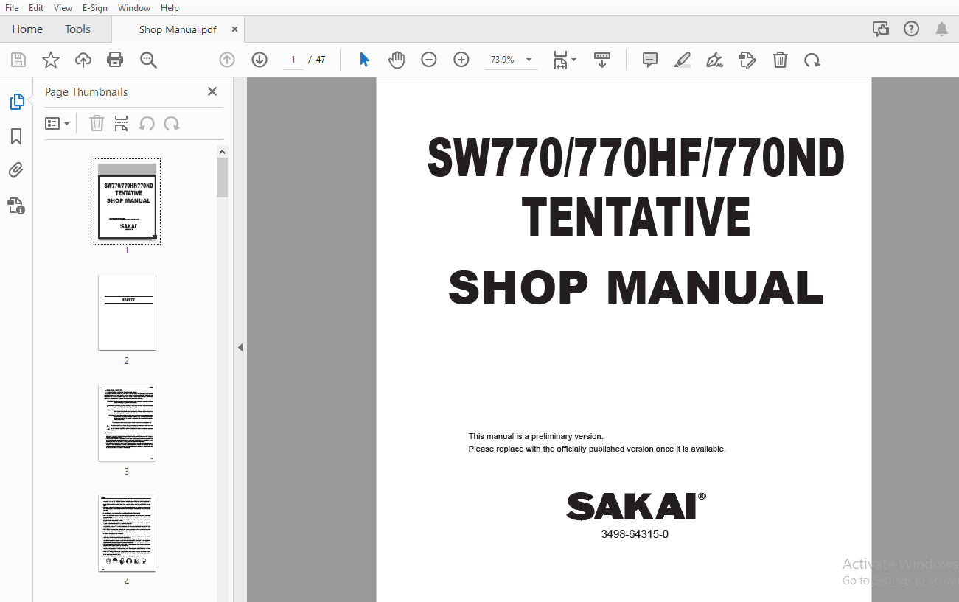The height and width of the screenshot is (602, 959).
Task: Switch to the Tools tab
Action: tap(77, 29)
